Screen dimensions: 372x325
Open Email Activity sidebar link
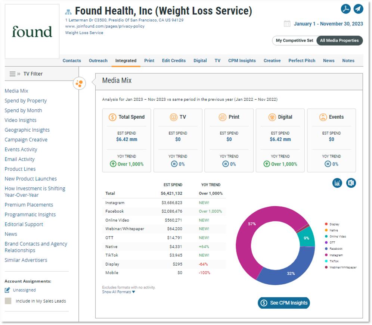[x=20, y=159]
